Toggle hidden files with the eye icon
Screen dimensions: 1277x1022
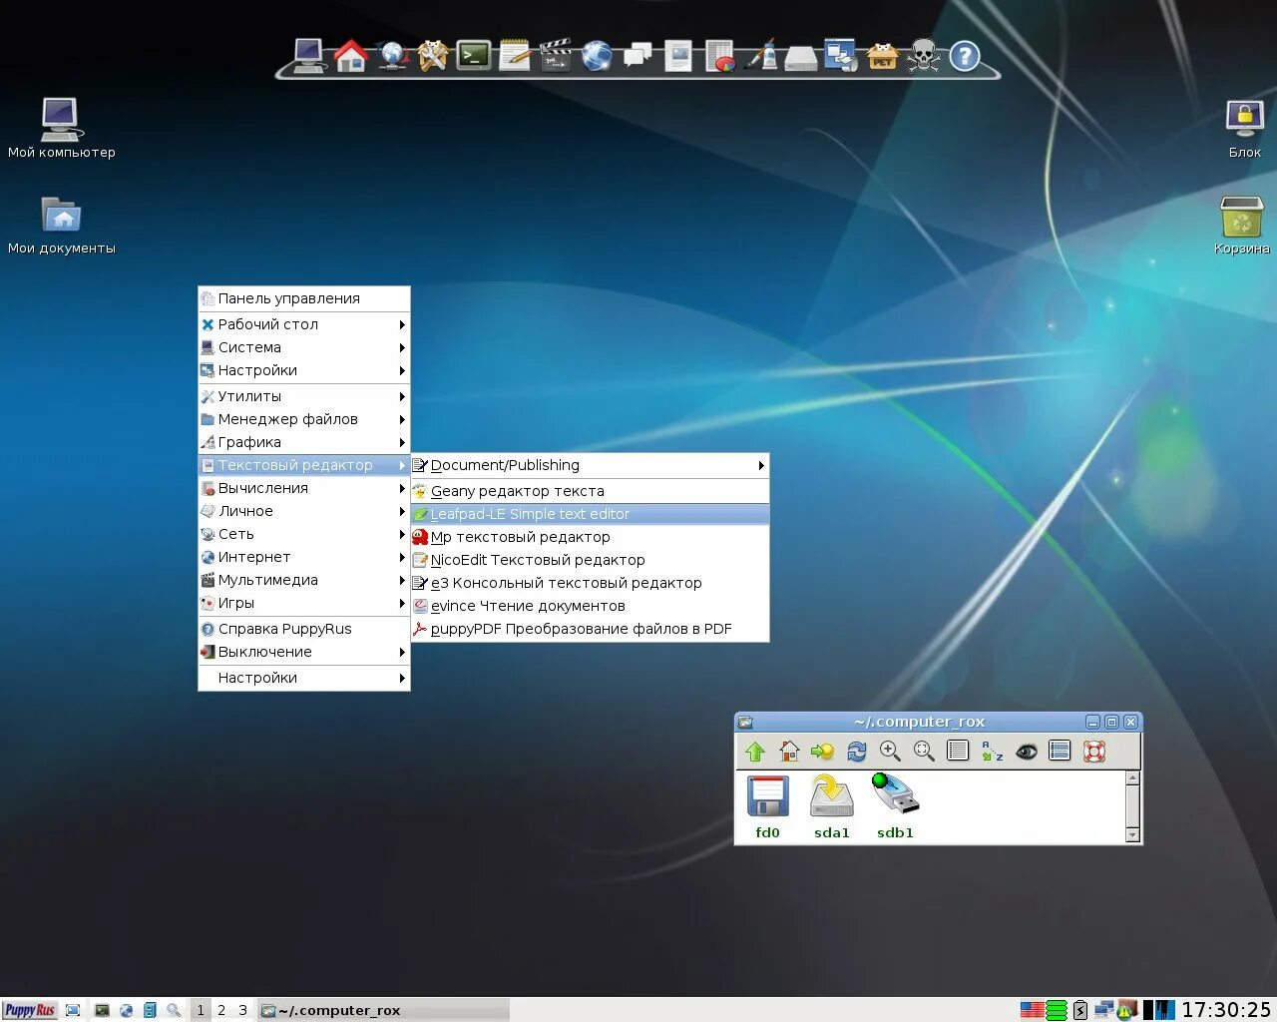tap(1026, 751)
